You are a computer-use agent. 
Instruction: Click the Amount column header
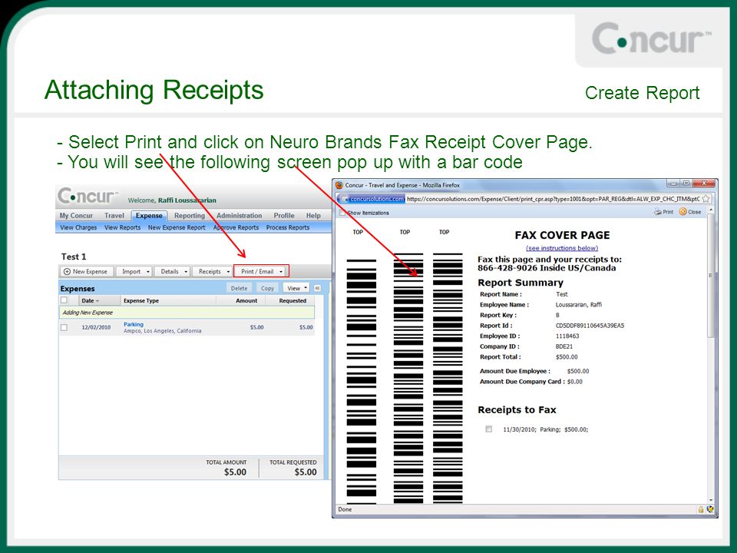coord(246,300)
